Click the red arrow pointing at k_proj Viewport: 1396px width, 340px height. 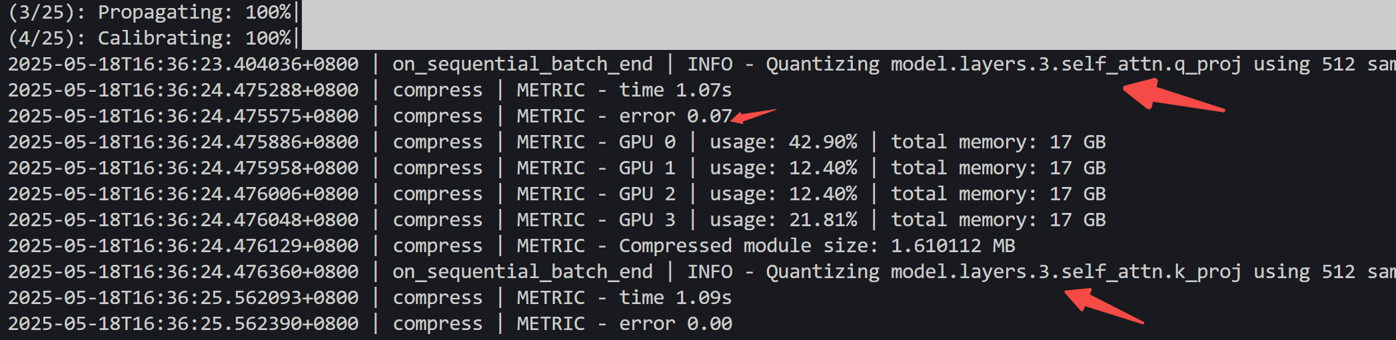click(x=1103, y=305)
